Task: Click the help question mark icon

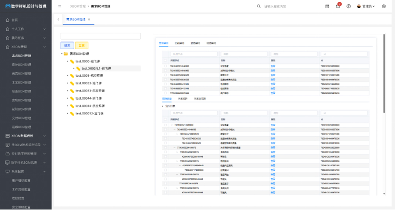Action: click(348, 6)
